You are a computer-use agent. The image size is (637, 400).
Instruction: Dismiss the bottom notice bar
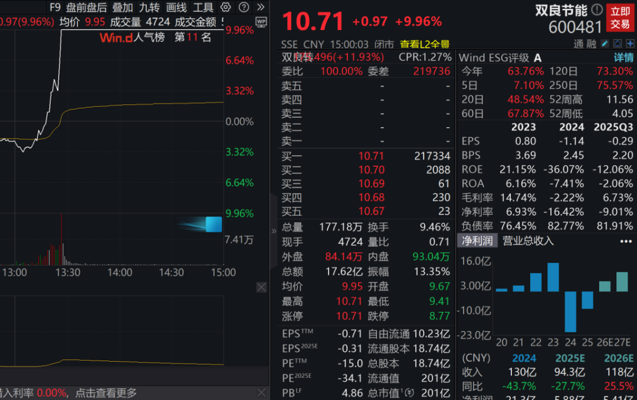coord(262,392)
